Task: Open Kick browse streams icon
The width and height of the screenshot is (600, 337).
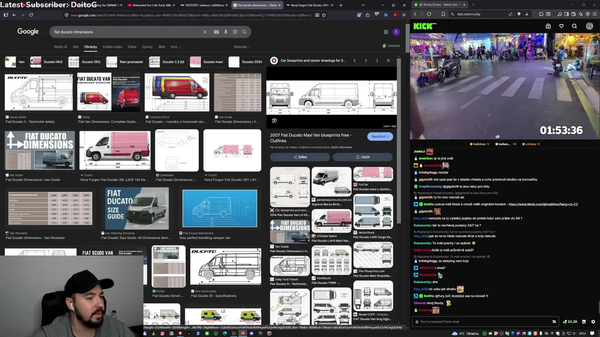Action: pos(548,26)
